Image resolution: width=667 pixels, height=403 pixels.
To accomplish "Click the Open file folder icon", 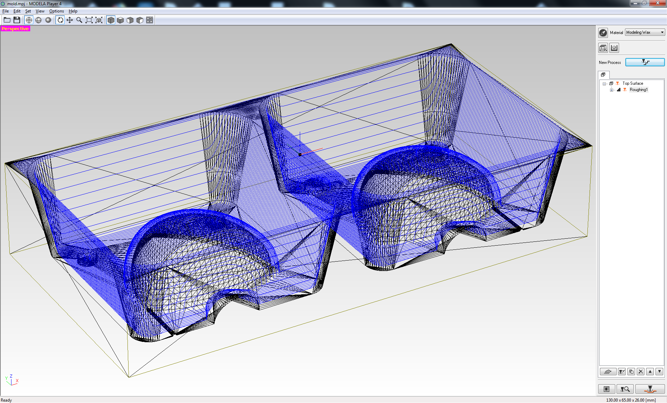I will point(7,20).
